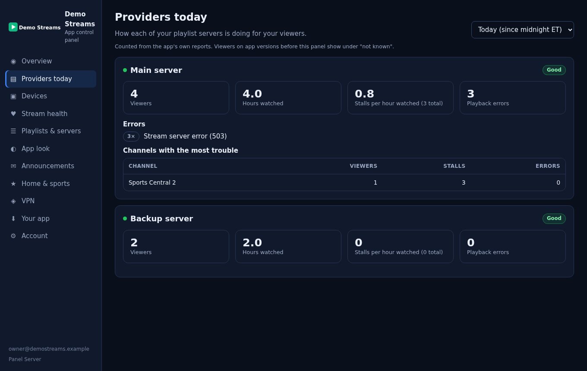Click the Main server 4.0 Hours watched card
Screen dimensions: 587x371
coord(288,98)
